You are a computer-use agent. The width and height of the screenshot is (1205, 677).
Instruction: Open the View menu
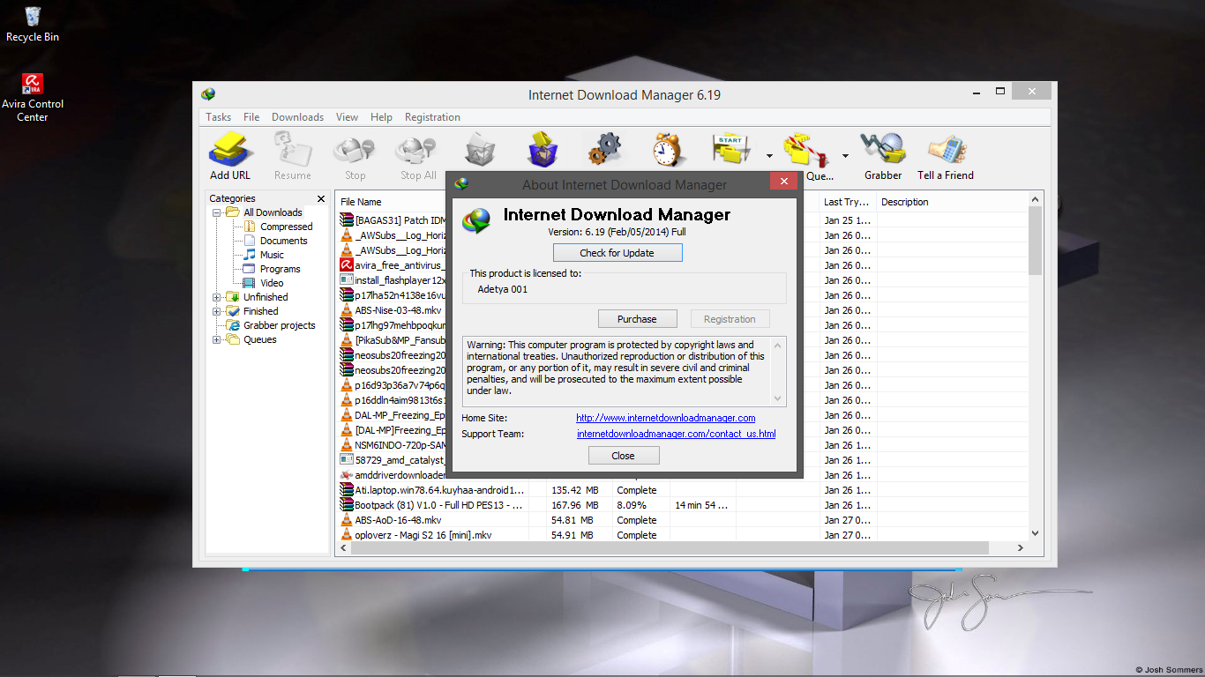[x=347, y=117]
